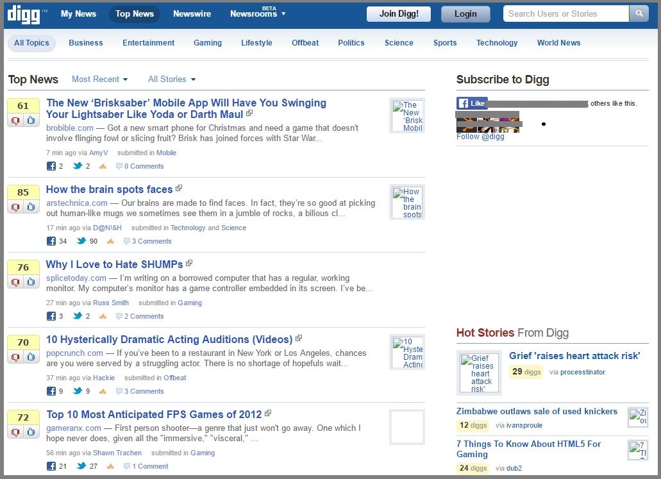Thumbs up 'Top 10 Most Anticipated FPS Games'
The width and height of the screenshot is (661, 479).
31,433
